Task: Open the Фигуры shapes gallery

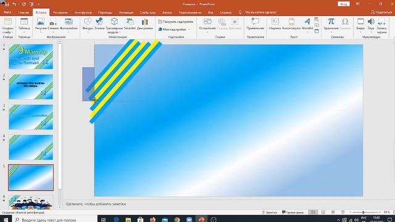Action: tap(88, 25)
